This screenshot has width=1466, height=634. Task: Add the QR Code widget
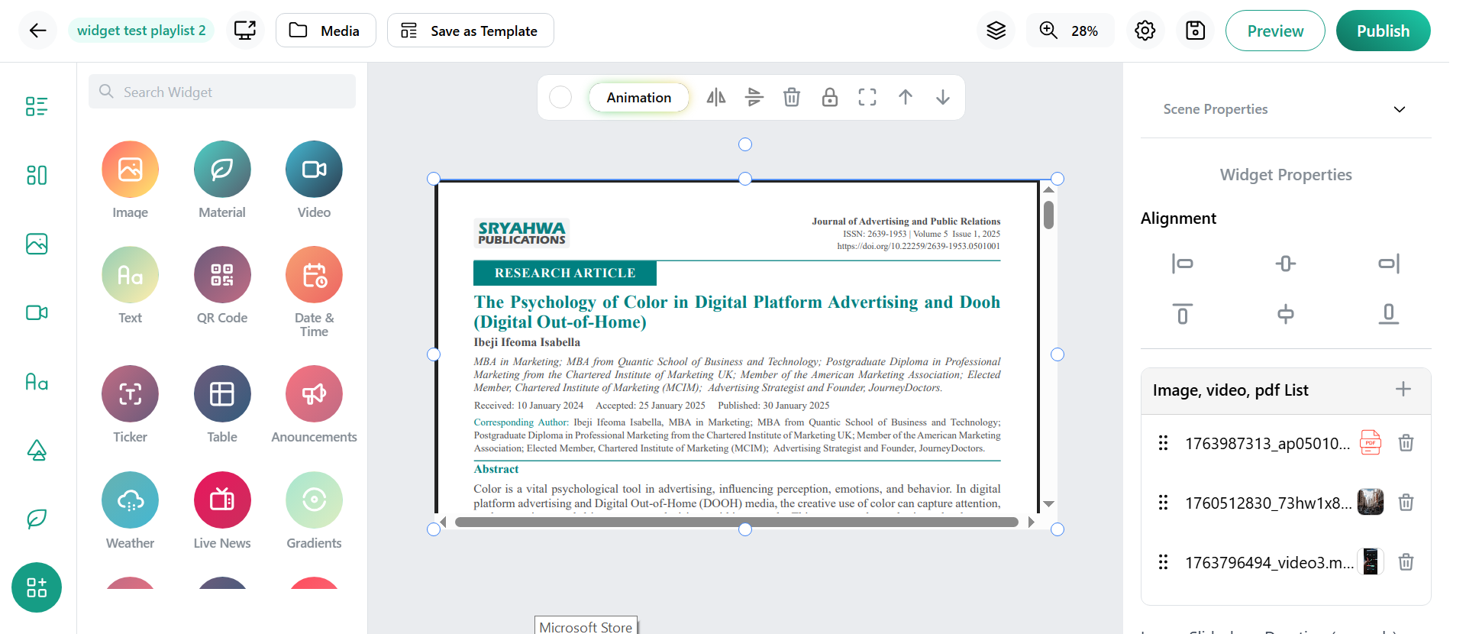click(x=222, y=275)
